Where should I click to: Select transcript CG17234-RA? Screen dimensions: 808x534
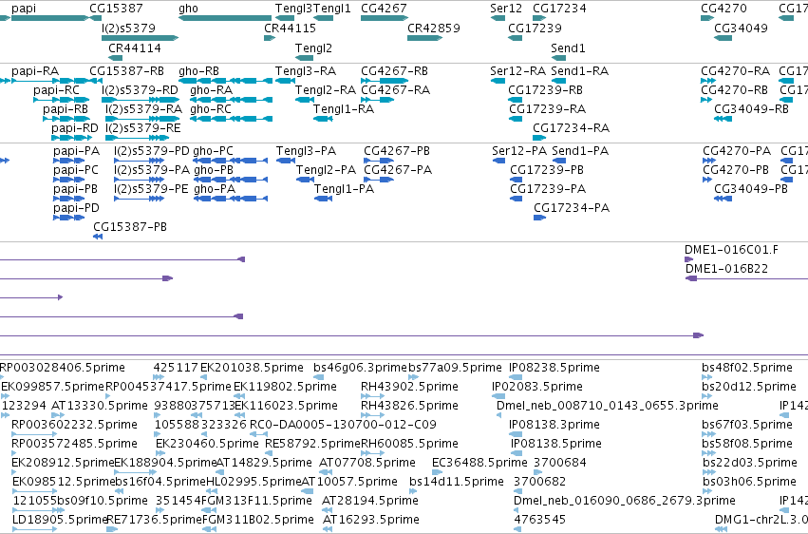(571, 128)
